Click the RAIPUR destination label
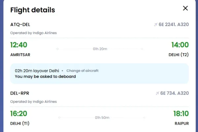198x132 pixels. click(x=182, y=123)
